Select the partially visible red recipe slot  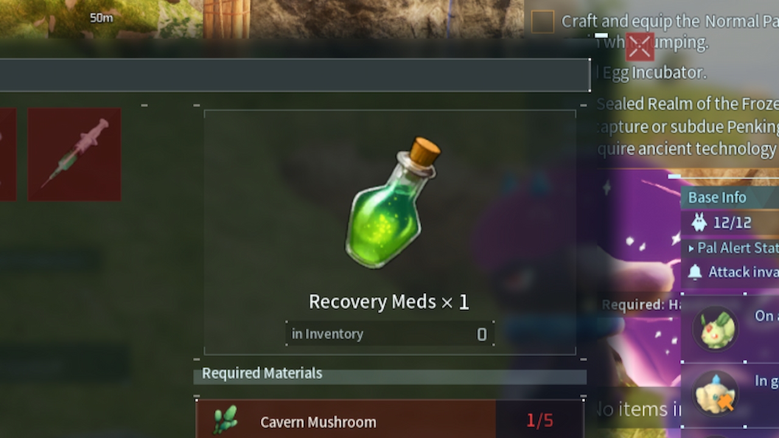coord(8,155)
